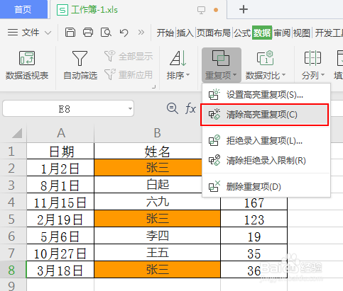This screenshot has width=343, height=291.
Task: Click the select-all corner triangle
Action: (x=16, y=133)
